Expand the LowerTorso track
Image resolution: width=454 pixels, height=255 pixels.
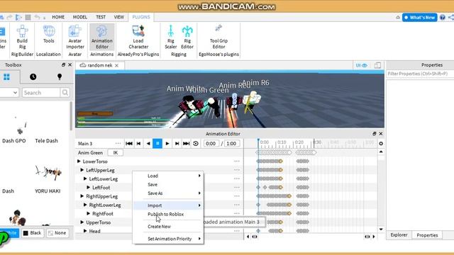click(79, 161)
